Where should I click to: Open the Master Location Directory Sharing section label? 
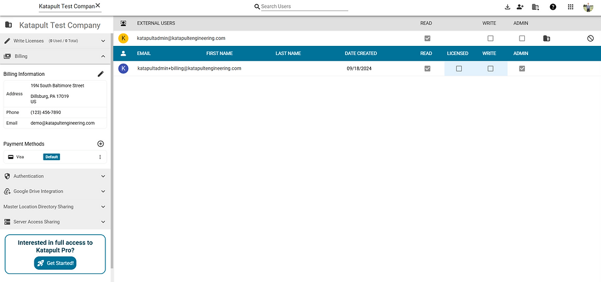click(x=38, y=206)
